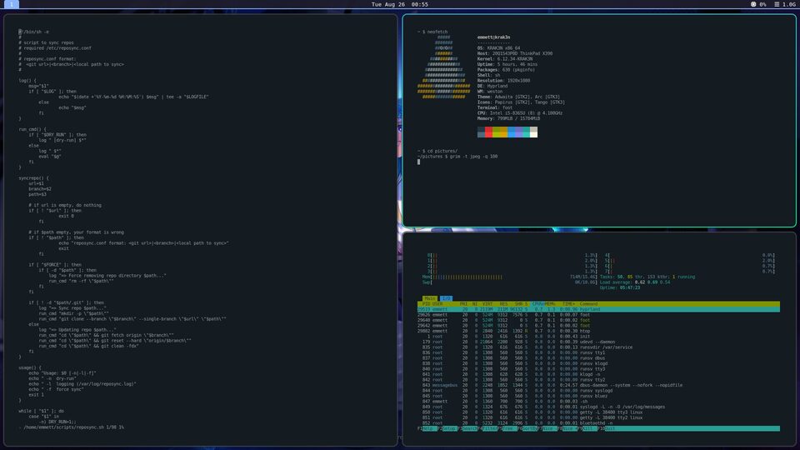Click the blue swatch in neofetch palette
The width and height of the screenshot is (800, 450).
click(511, 132)
